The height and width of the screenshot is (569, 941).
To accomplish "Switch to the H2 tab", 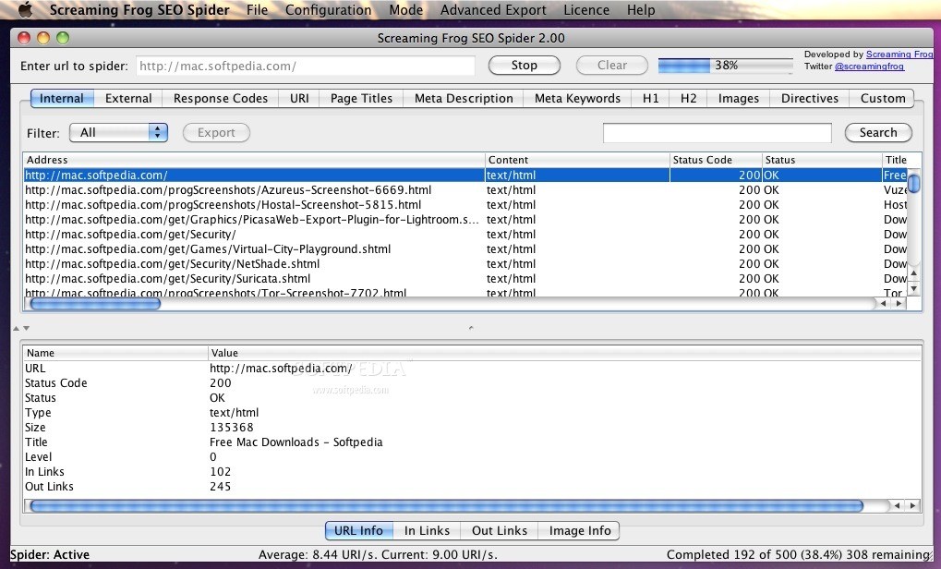I will [688, 99].
